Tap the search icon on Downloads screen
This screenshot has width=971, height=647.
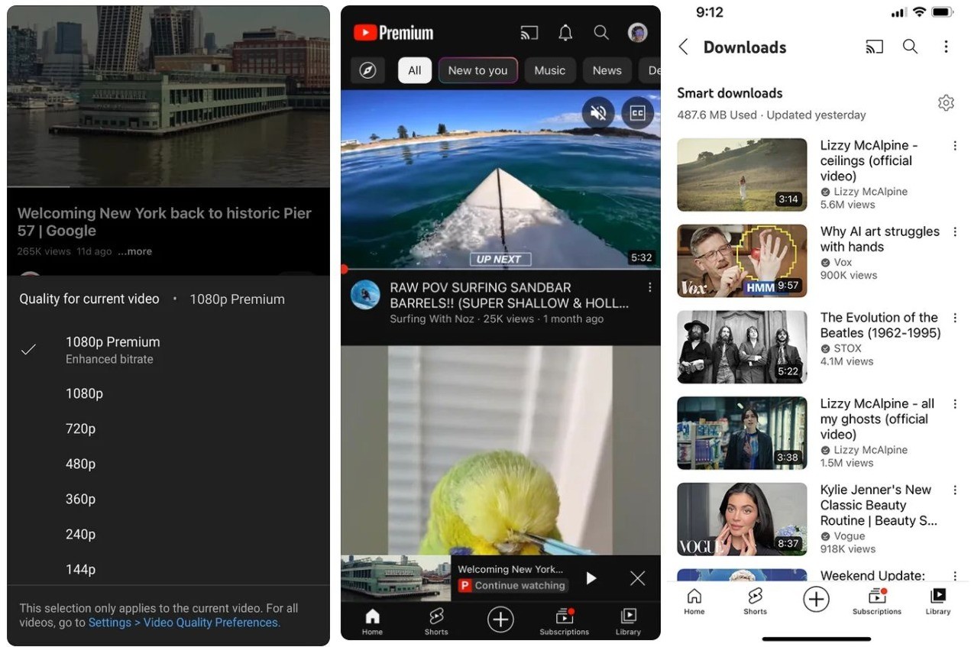coord(910,47)
